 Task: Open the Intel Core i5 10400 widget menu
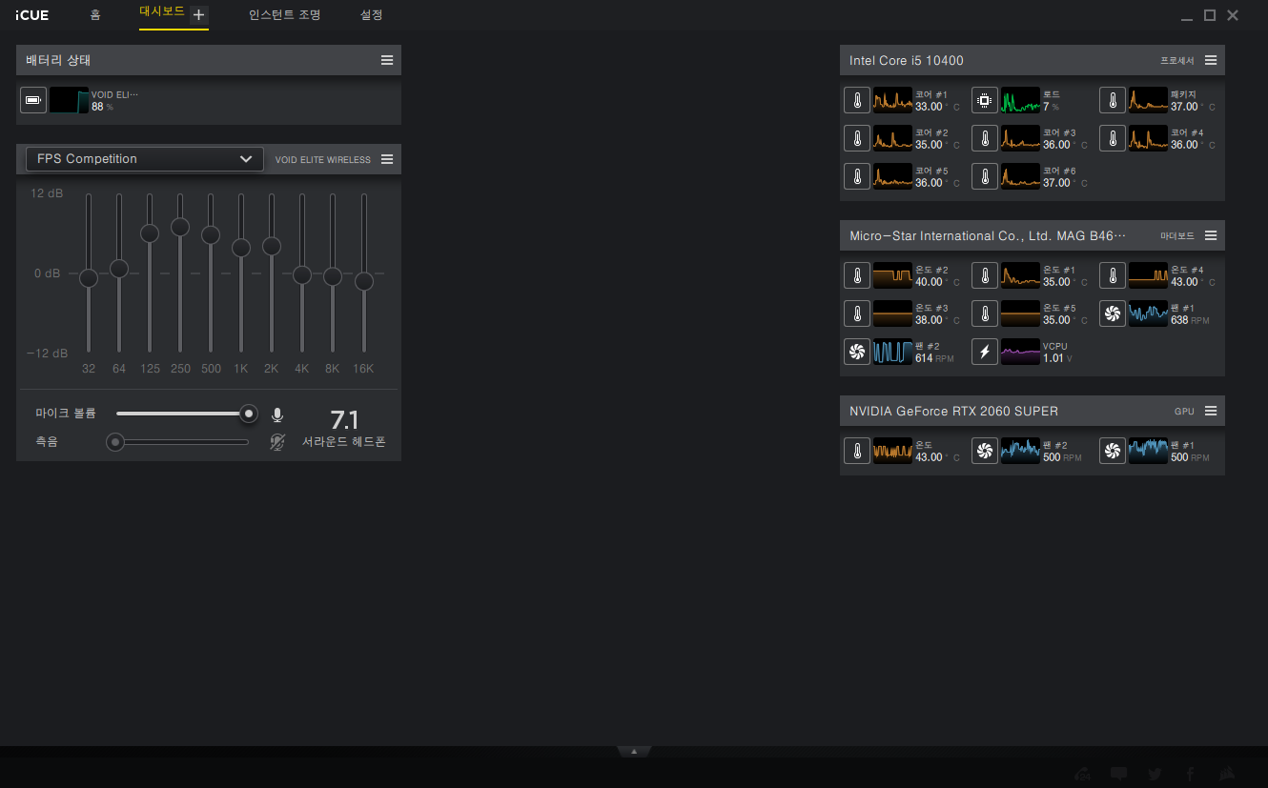(1211, 60)
